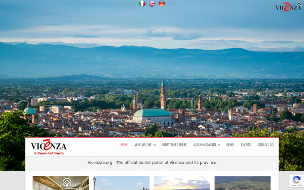This screenshot has height=190, width=304.
Task: Open the NEWS page
Action: (x=230, y=145)
